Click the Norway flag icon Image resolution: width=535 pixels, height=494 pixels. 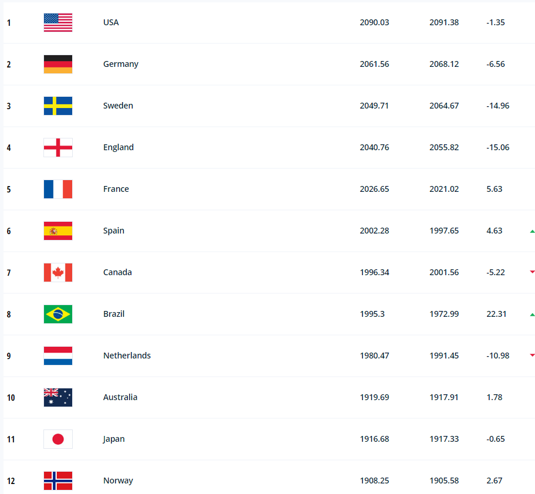pyautogui.click(x=58, y=481)
